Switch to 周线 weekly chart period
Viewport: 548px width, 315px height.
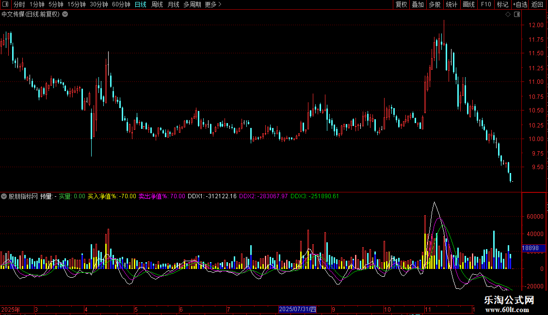(157, 4)
